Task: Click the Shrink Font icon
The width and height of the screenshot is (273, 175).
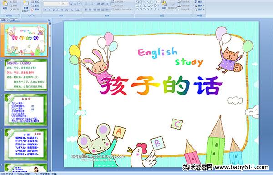Action: (76, 4)
